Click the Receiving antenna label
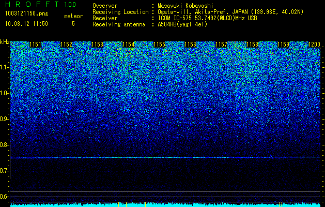This screenshot has width=325, height=207. click(119, 24)
